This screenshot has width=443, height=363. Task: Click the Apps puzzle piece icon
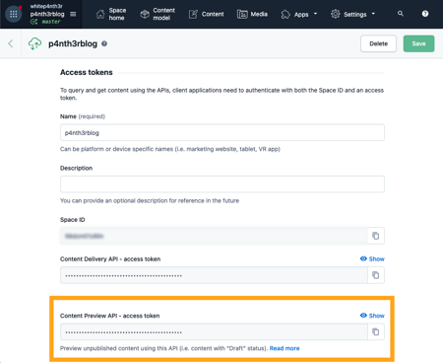click(285, 14)
